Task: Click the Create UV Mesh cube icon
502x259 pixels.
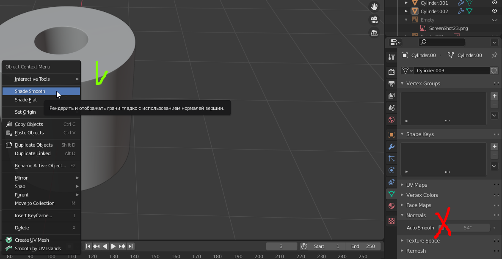Action: 9,240
